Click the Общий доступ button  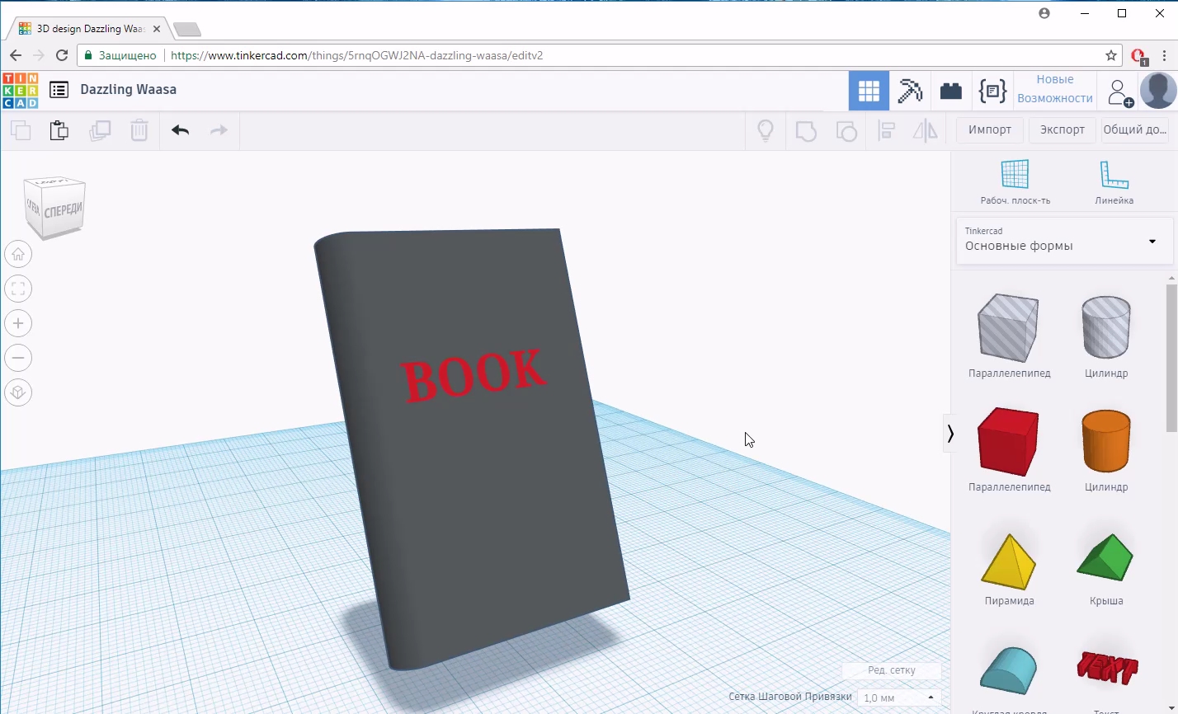coord(1135,129)
